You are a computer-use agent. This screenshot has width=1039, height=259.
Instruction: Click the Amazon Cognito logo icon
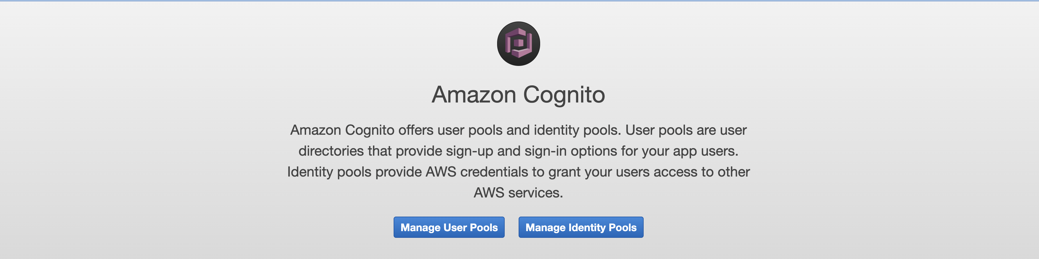pos(518,44)
